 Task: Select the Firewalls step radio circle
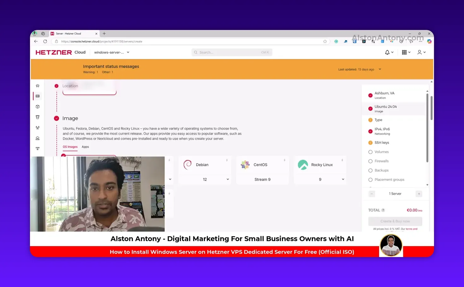tap(371, 161)
